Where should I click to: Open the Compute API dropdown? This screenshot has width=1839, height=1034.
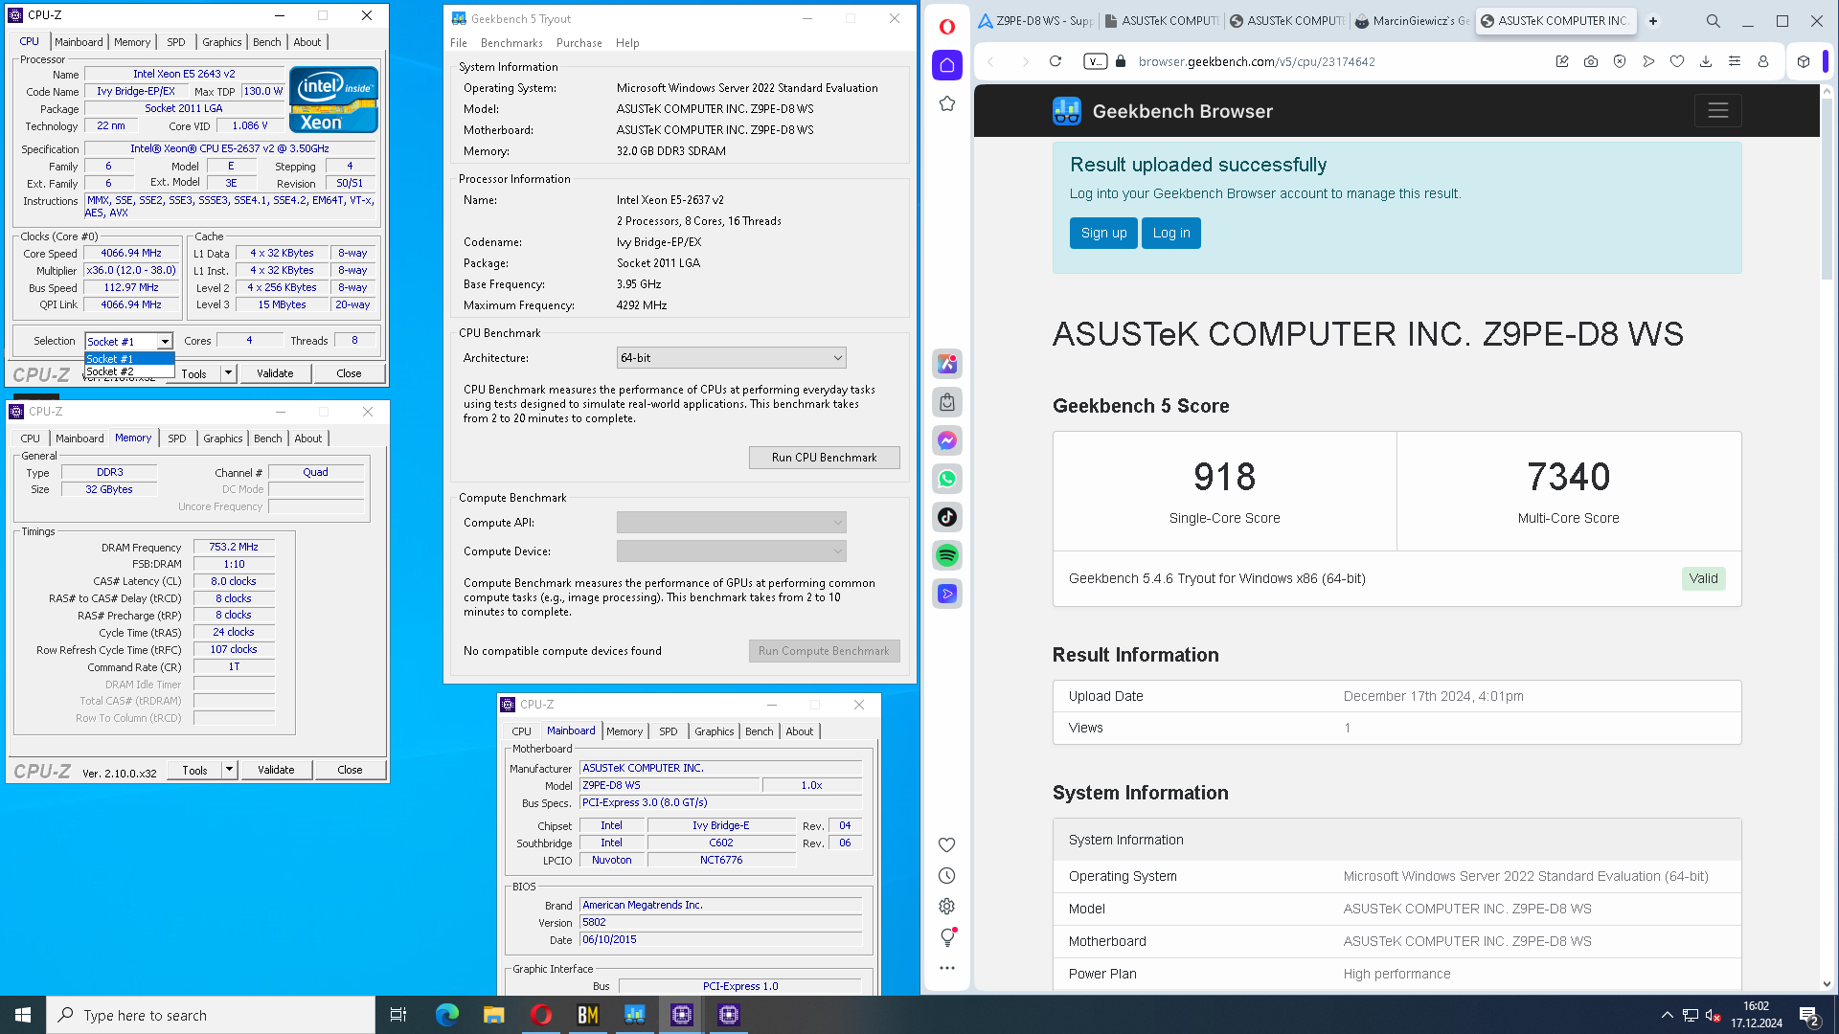(731, 523)
